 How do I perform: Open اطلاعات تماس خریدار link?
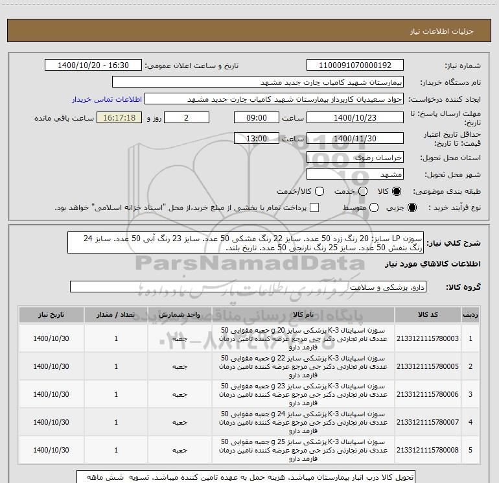pos(107,99)
